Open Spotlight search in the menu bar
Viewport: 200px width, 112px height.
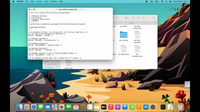tap(166, 1)
